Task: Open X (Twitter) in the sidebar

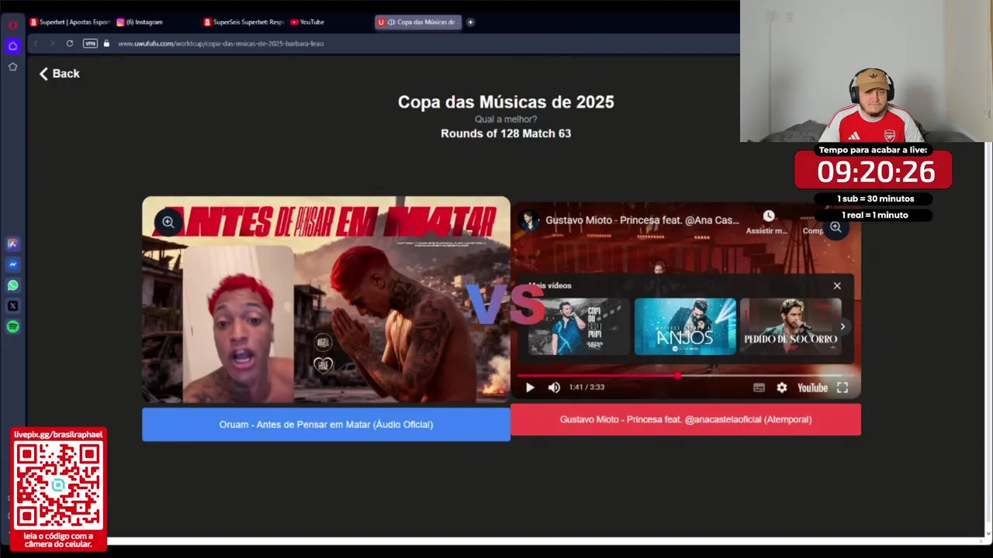Action: point(12,306)
